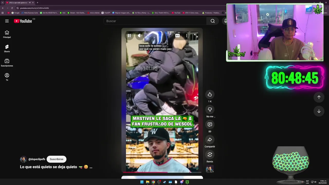The height and width of the screenshot is (185, 329).
Task: Open Shorts from the sidebar
Action: click(7, 48)
